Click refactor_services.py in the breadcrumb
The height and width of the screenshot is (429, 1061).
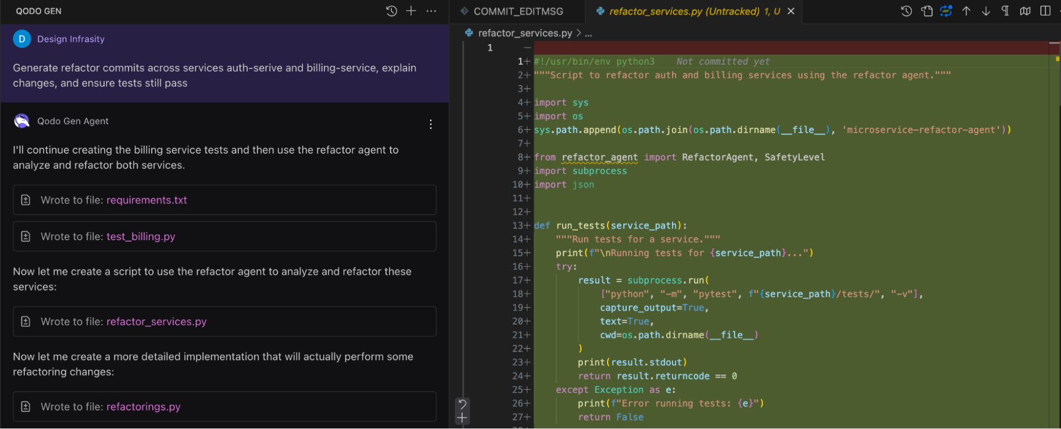[x=525, y=33]
